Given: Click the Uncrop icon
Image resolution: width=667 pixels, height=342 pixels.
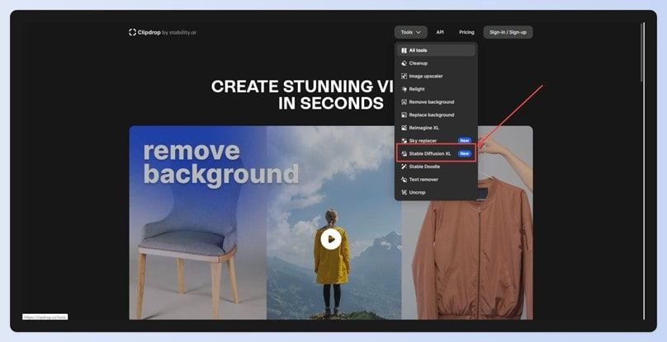Looking at the screenshot, I should (x=404, y=193).
